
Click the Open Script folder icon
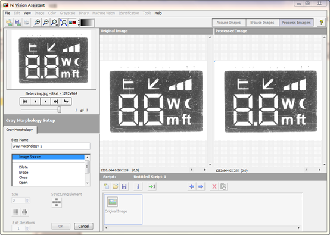(116, 186)
